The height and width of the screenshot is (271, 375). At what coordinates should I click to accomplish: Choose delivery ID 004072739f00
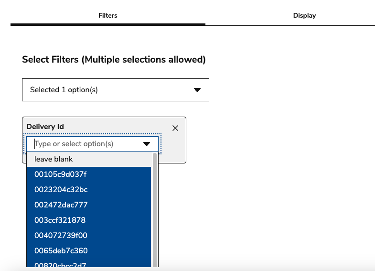(61, 236)
